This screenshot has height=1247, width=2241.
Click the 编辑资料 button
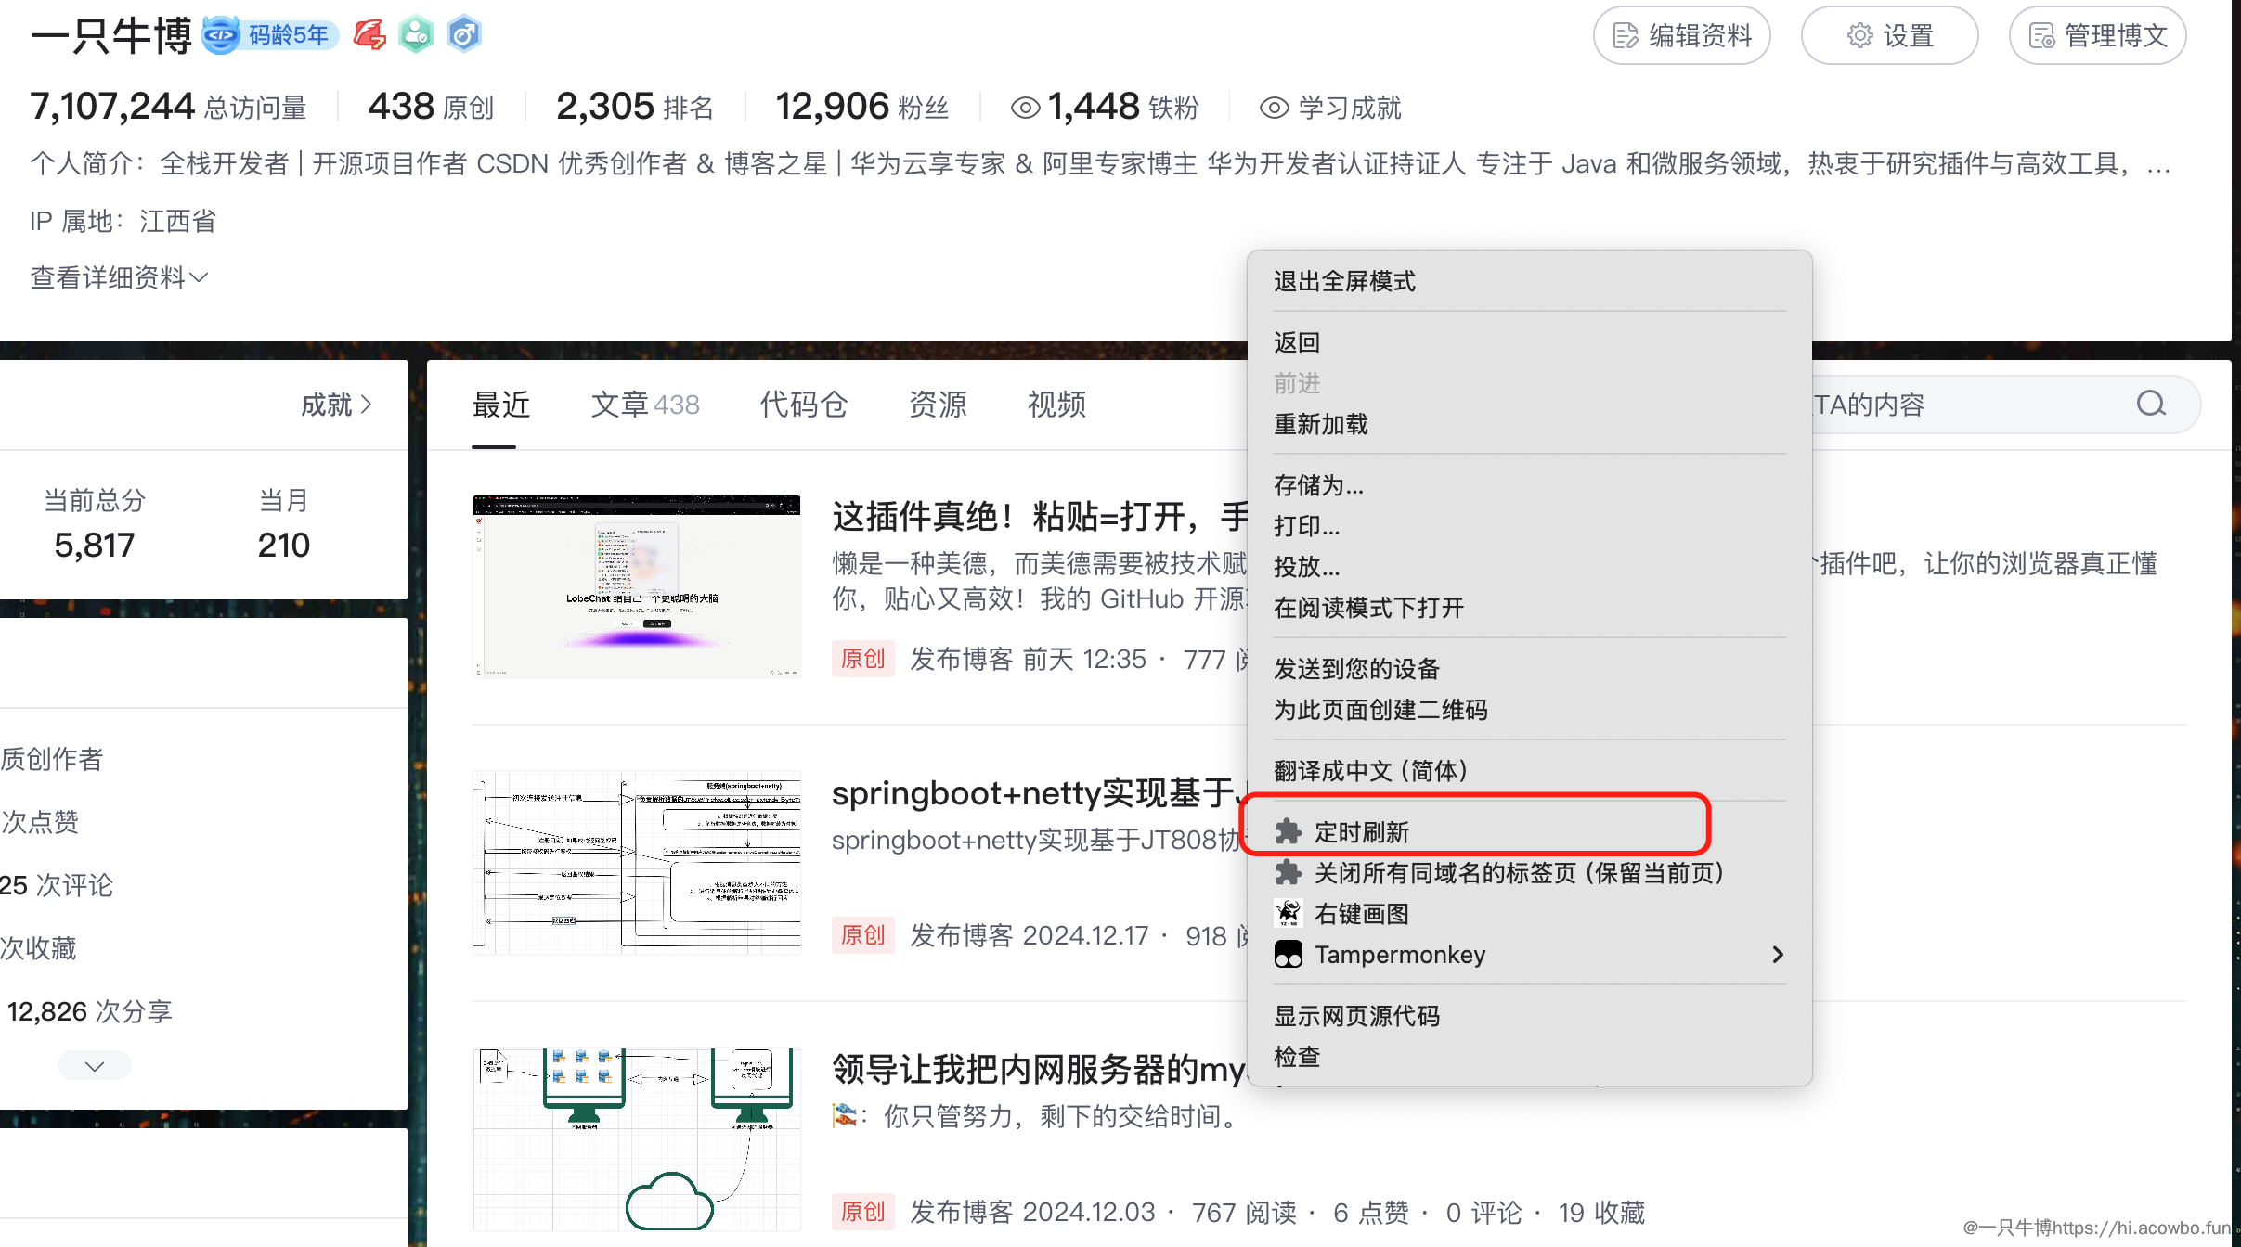coord(1681,35)
